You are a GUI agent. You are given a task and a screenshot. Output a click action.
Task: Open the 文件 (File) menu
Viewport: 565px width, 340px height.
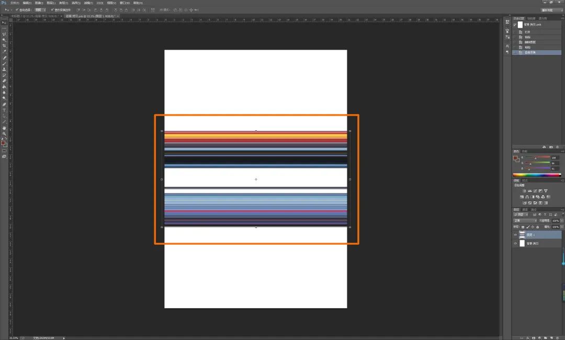(x=15, y=3)
